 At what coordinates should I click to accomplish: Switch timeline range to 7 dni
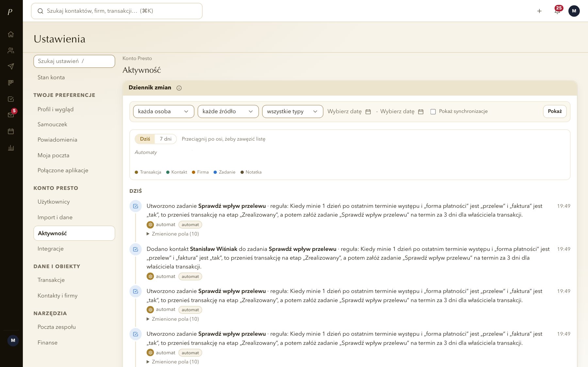tap(166, 139)
